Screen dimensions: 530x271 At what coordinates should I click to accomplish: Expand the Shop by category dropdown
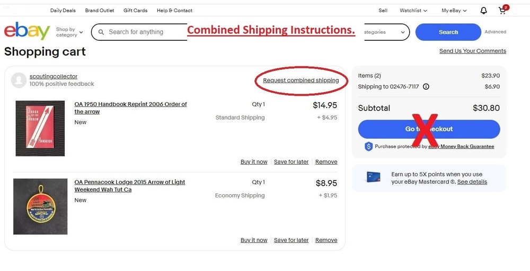pos(69,32)
